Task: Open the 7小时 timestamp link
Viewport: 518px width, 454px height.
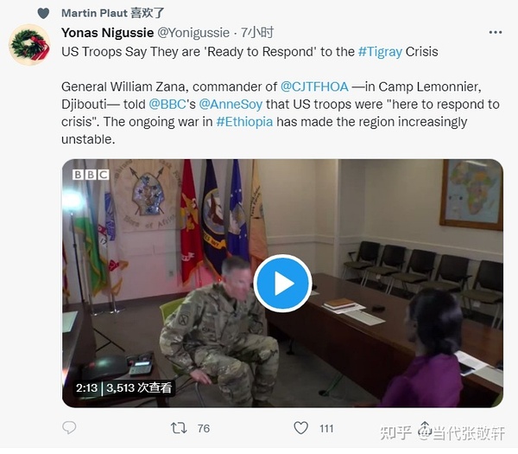Action: point(257,33)
